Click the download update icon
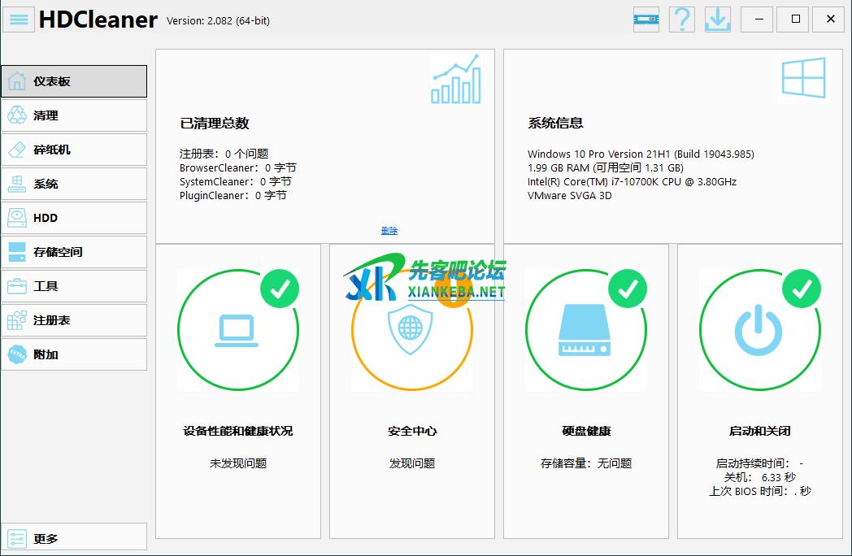 point(717,20)
